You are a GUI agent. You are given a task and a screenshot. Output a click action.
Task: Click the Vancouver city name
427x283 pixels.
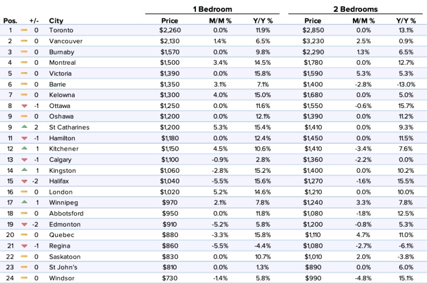coord(65,41)
